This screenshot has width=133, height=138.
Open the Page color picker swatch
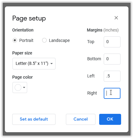pos(18,88)
